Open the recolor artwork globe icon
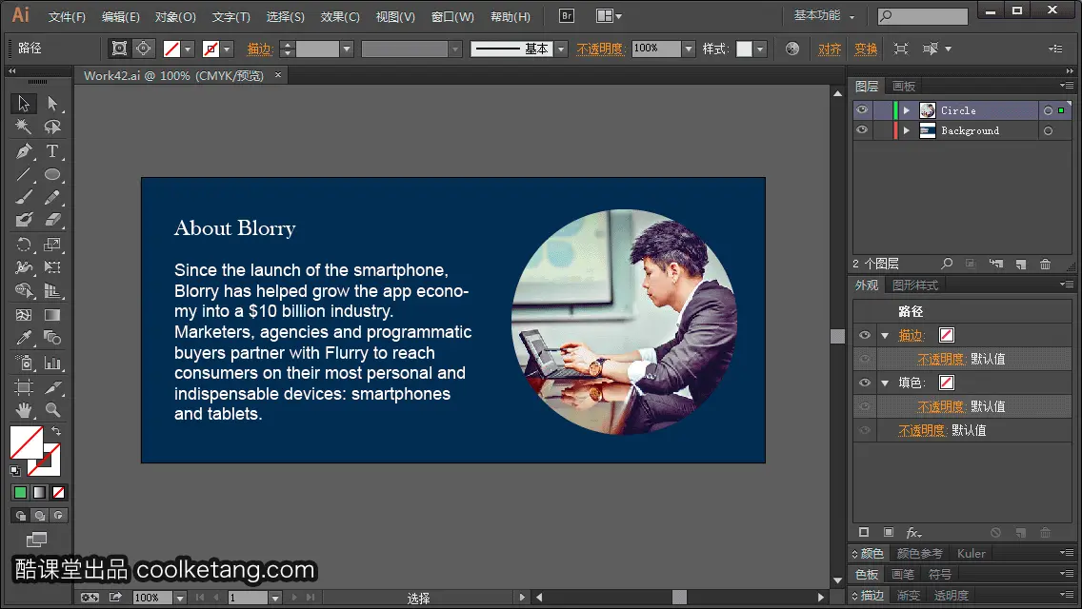Viewport: 1082px width, 609px height. (x=792, y=49)
